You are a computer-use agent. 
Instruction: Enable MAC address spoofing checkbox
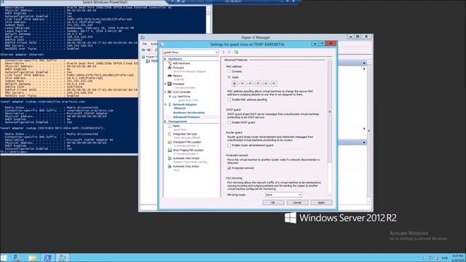[229, 100]
